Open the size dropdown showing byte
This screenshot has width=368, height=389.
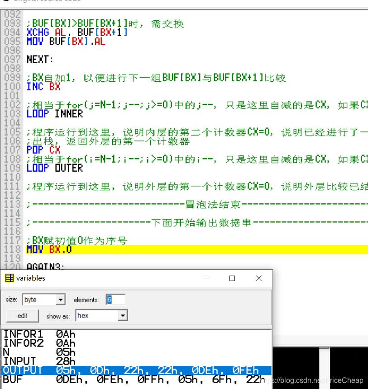pyautogui.click(x=60, y=300)
